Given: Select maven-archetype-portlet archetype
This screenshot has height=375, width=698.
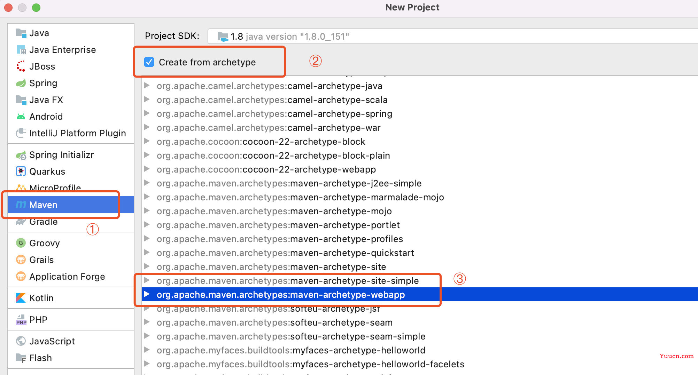Looking at the screenshot, I should [x=420, y=225].
